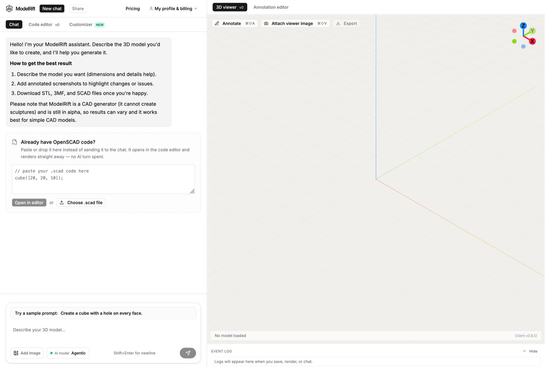The width and height of the screenshot is (545, 369).
Task: Click Attach viewer image camera button
Action: 295,24
